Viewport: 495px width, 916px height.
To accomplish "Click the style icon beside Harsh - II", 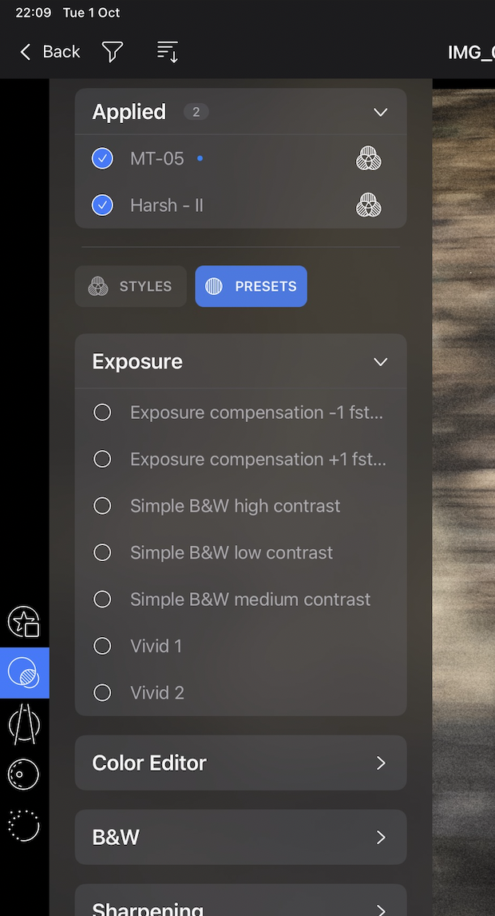I will 368,205.
